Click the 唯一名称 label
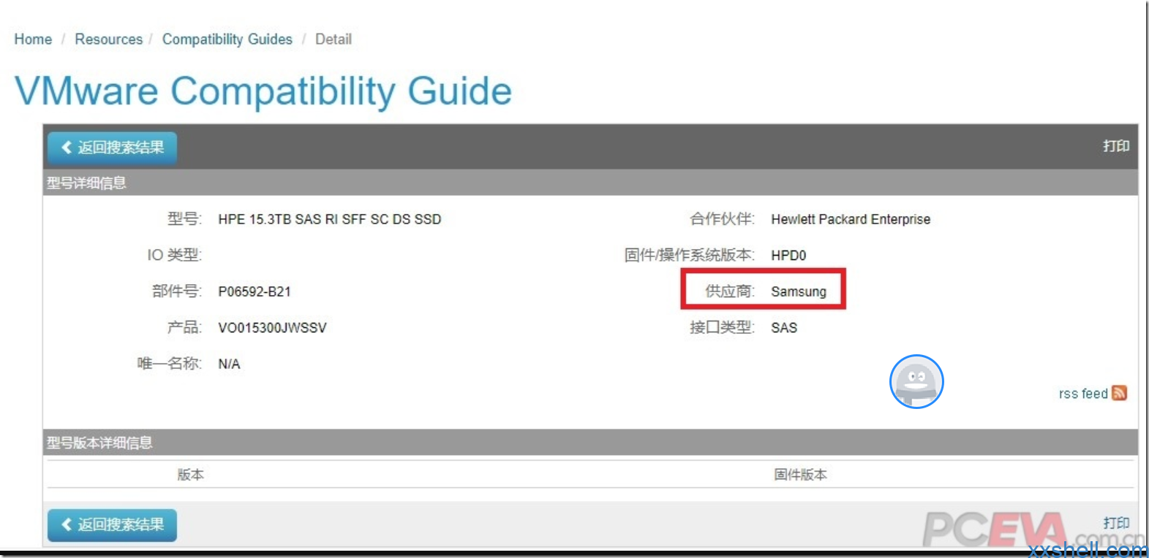This screenshot has width=1149, height=558. (x=169, y=364)
